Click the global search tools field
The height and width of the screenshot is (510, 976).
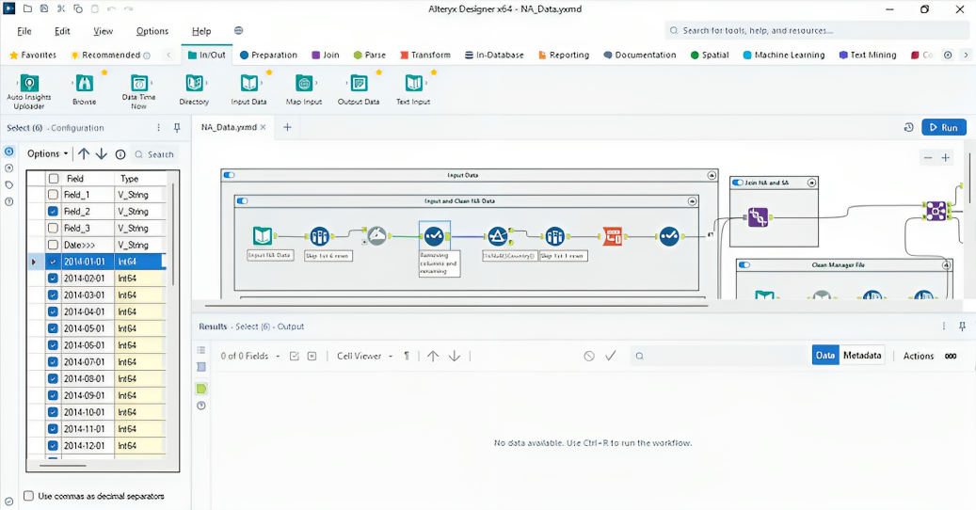(x=818, y=30)
